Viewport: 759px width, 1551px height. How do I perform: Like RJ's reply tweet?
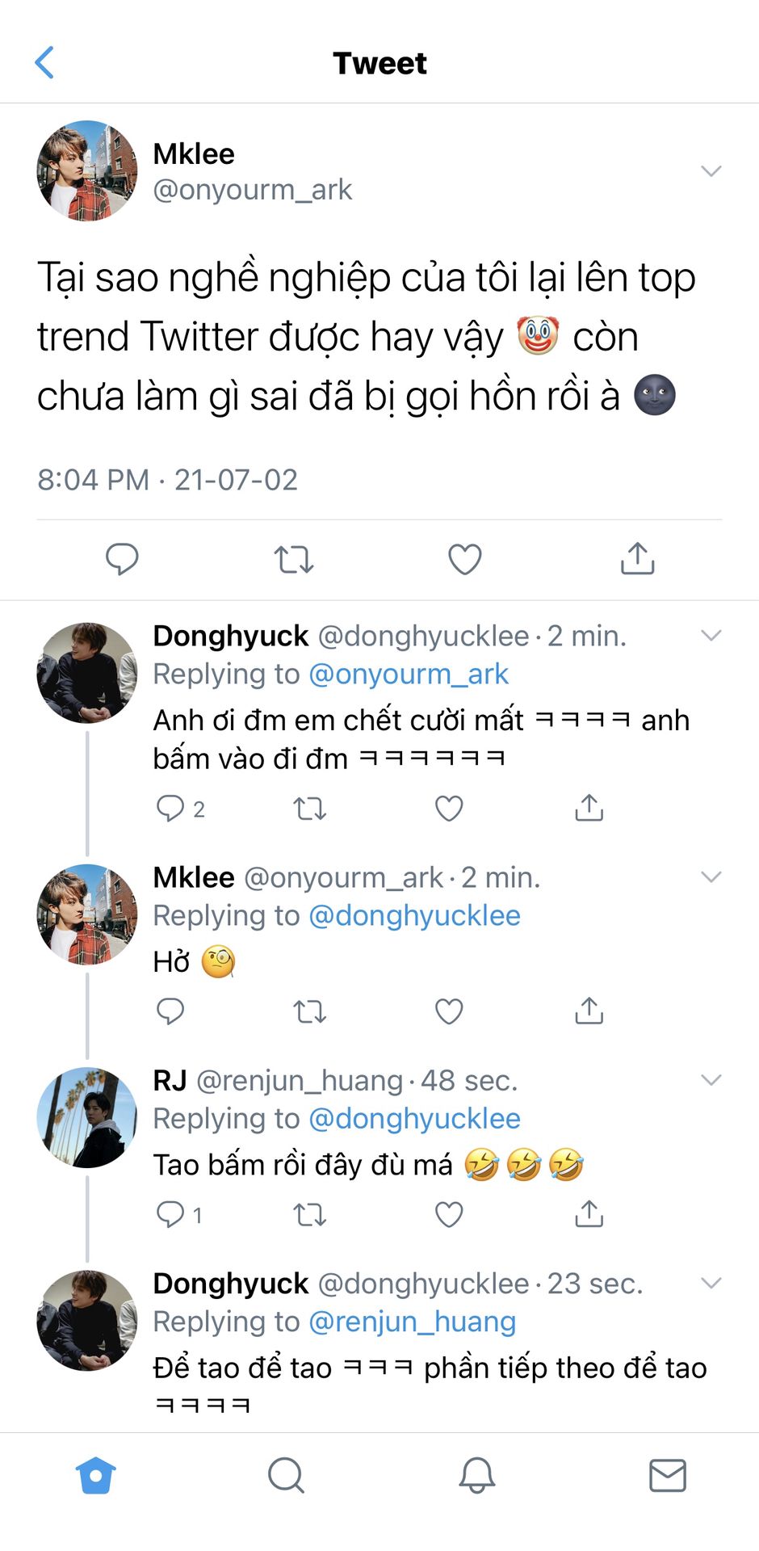pyautogui.click(x=449, y=1214)
